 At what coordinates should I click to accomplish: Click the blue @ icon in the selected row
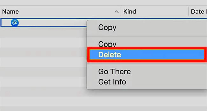point(15,23)
